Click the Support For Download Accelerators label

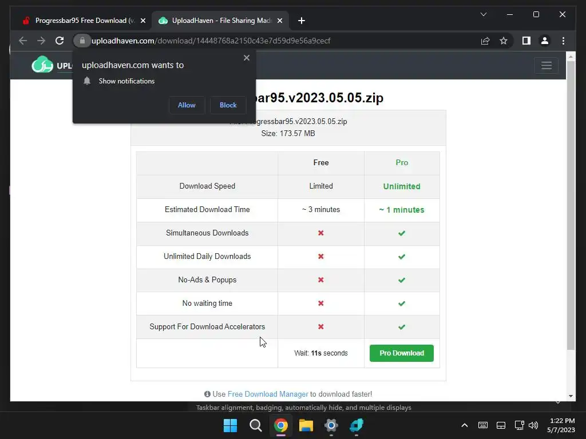pos(207,326)
